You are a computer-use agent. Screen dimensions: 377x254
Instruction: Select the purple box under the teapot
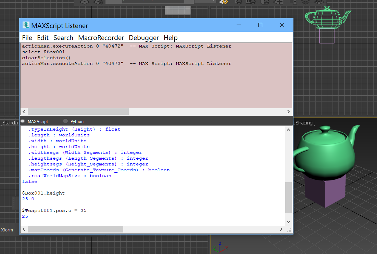[326, 191]
